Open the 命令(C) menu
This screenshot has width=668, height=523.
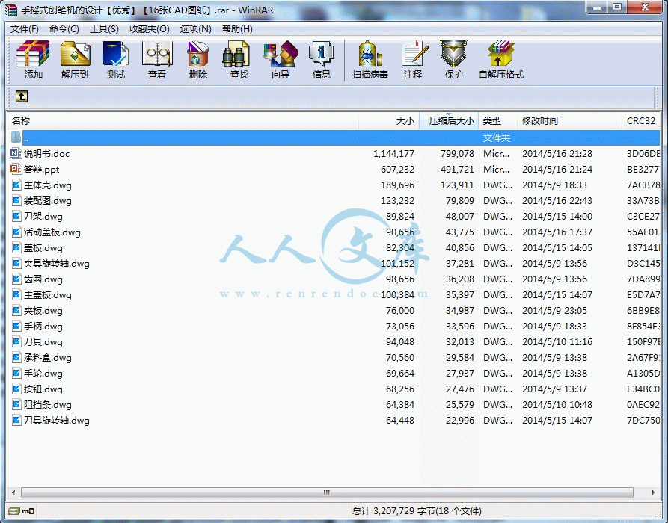pyautogui.click(x=64, y=29)
